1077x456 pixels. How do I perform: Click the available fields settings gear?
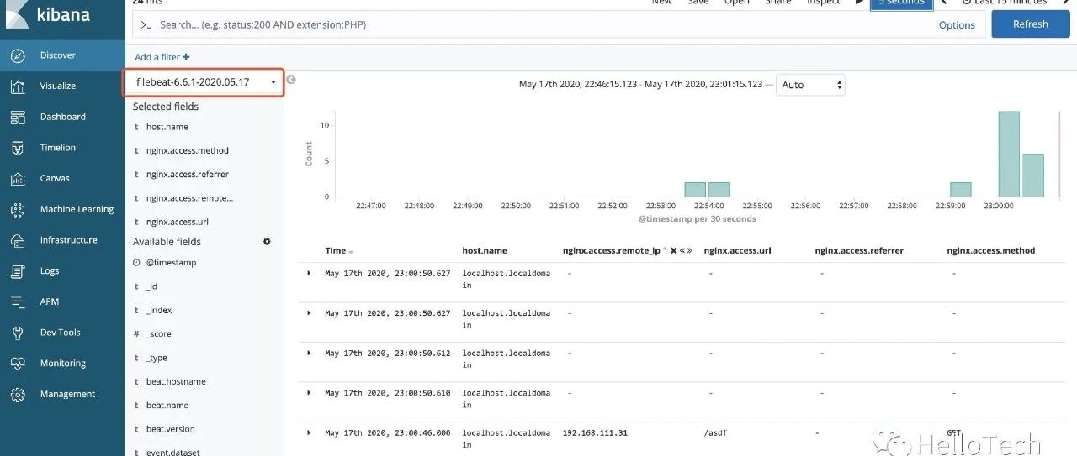coord(267,242)
